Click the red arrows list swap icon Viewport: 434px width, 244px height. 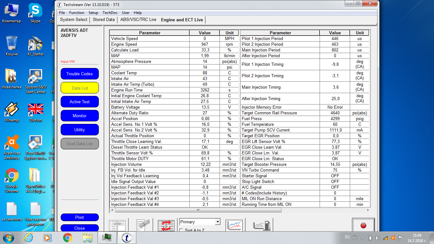tap(166, 225)
